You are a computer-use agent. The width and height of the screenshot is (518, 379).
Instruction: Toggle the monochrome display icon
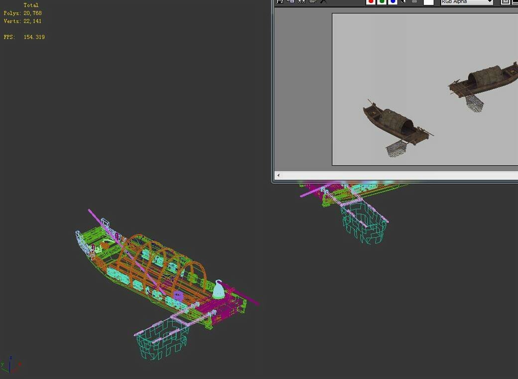pos(414,1)
